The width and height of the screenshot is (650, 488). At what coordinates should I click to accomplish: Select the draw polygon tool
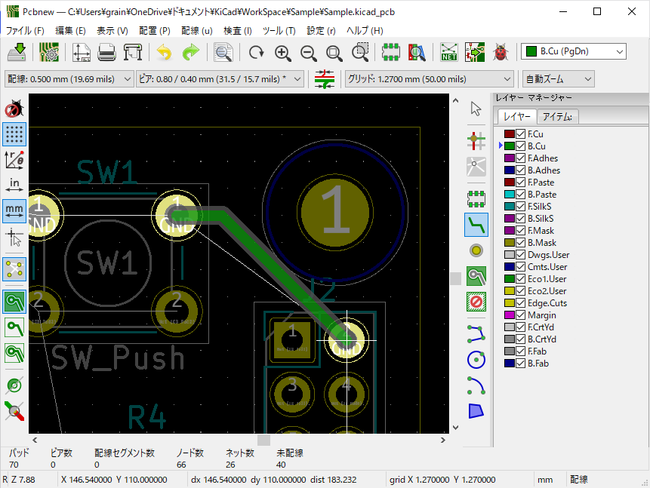coord(476,411)
